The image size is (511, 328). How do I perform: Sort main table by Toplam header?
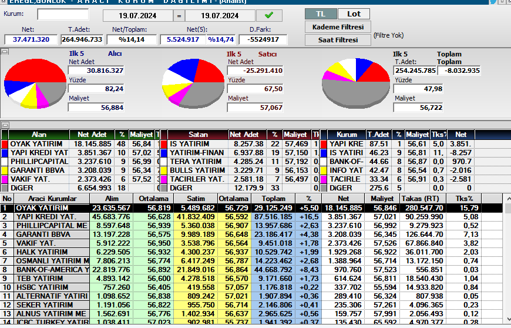point(274,199)
